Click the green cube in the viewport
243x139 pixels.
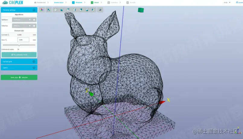(x=141, y=10)
